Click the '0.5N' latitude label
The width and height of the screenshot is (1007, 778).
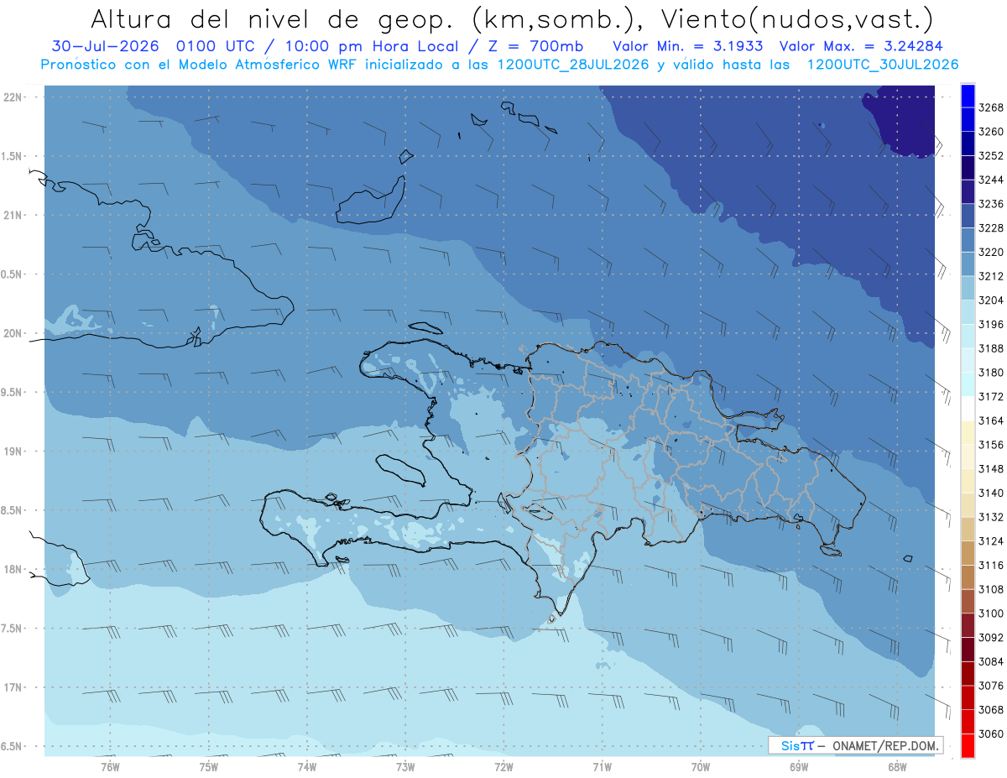tap(13, 274)
